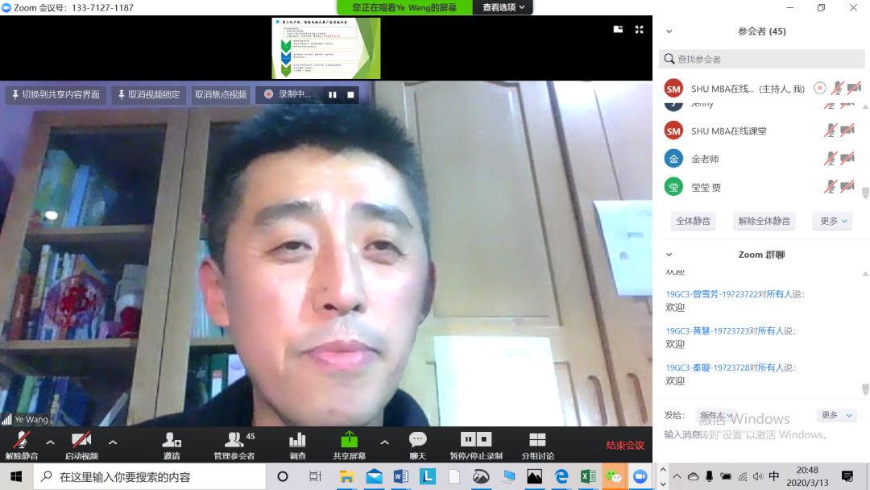The width and height of the screenshot is (870, 490).
Task: Click End Meeting (结束会议)
Action: 625,446
